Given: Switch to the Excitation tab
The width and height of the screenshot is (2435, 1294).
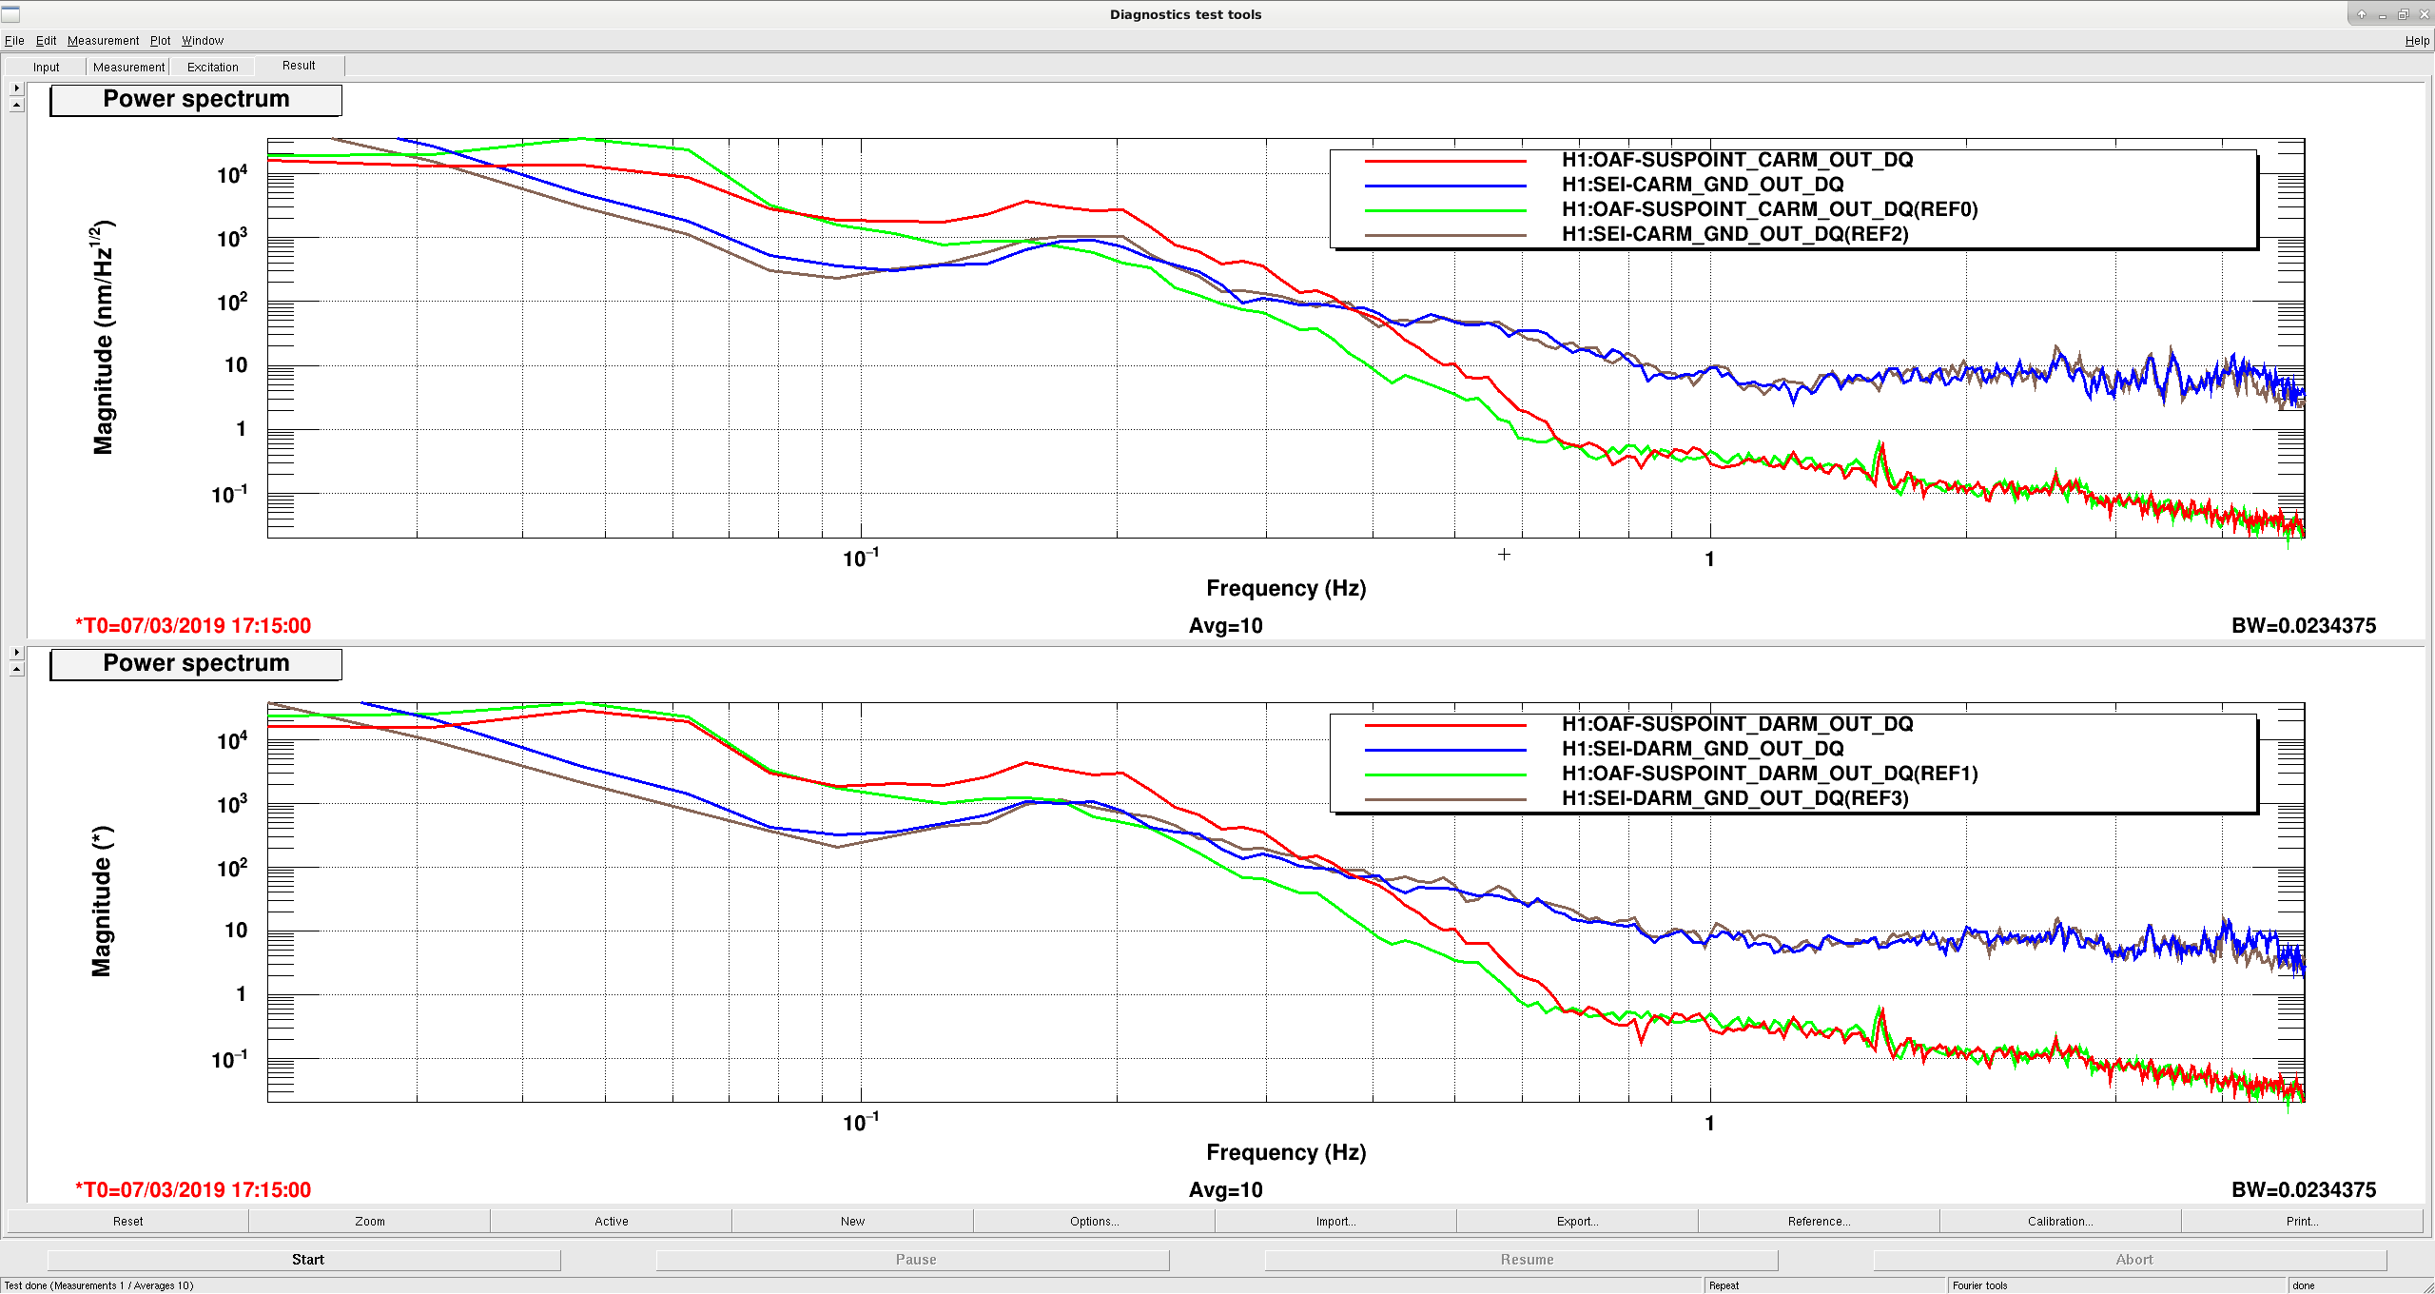Looking at the screenshot, I should 212,67.
